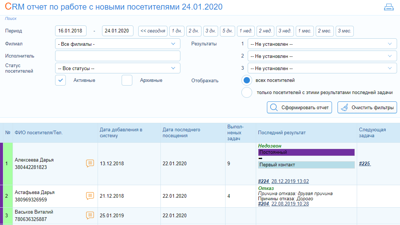
Task: Open comment icon for Васьков Виталий
Action: click(90, 215)
